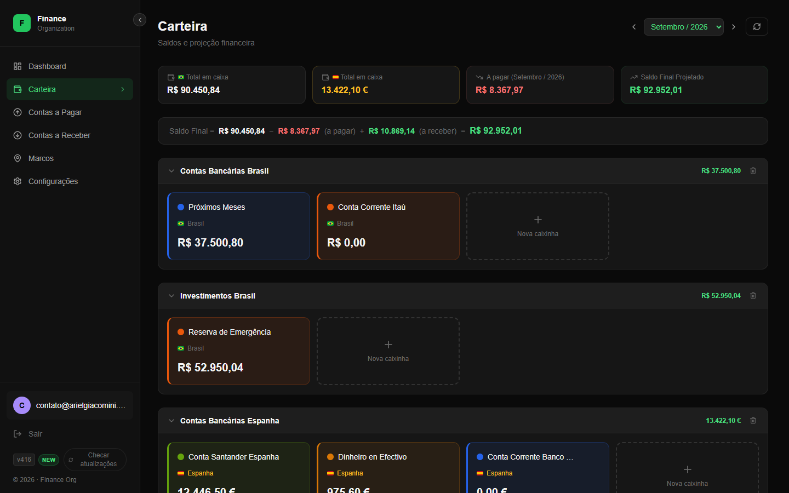Open the Dashboard page
This screenshot has width=789, height=493.
tap(70, 66)
